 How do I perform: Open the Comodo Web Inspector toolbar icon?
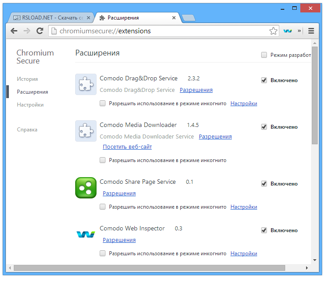pyautogui.click(x=287, y=31)
